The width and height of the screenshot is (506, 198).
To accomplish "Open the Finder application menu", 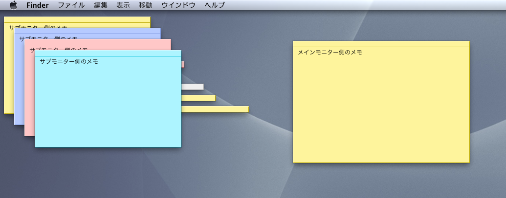I will [x=38, y=5].
